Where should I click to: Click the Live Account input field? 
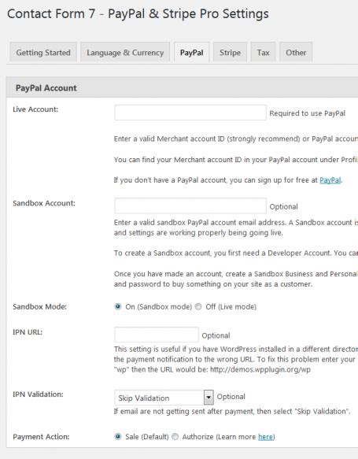(190, 113)
